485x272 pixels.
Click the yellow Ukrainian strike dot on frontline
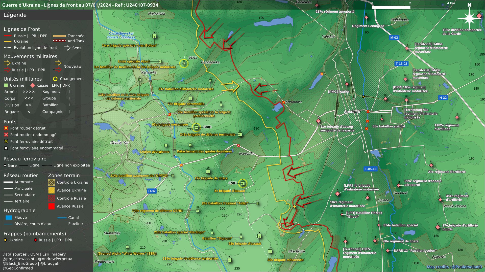294,207
